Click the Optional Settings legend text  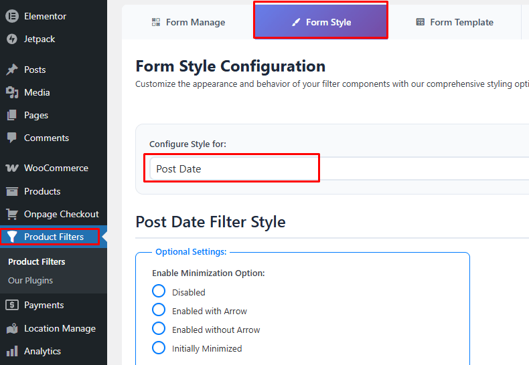click(191, 252)
